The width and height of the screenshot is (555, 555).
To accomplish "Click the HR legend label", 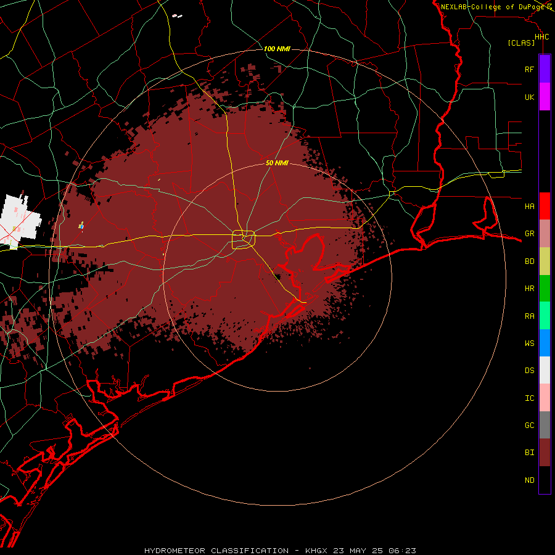I will coord(529,289).
